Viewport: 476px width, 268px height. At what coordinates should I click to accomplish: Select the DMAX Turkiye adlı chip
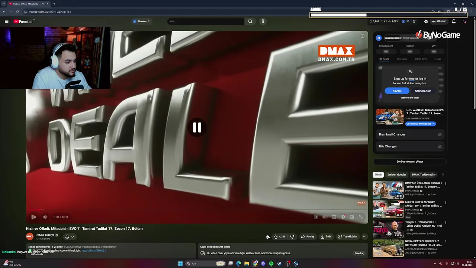424,175
